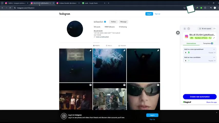Click Instagram camera icon in bottom banner

(x=64, y=116)
